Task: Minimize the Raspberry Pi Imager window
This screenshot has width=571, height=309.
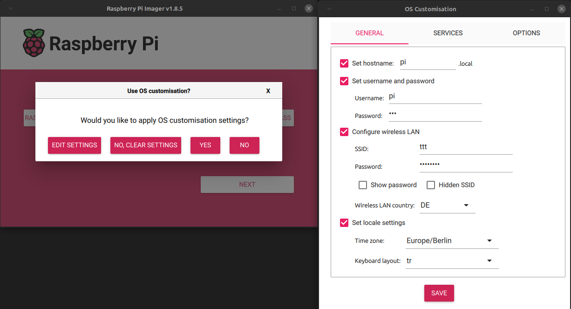Action: [x=279, y=9]
